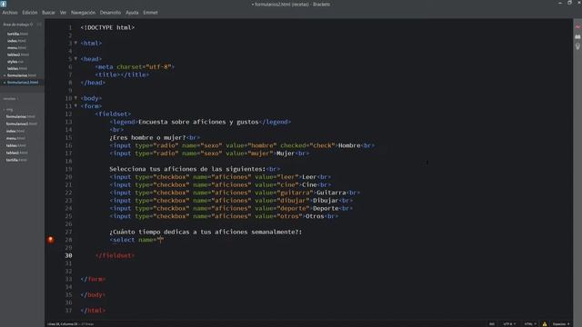Open index.html in project tree
The width and height of the screenshot is (582, 327).
coord(15,131)
